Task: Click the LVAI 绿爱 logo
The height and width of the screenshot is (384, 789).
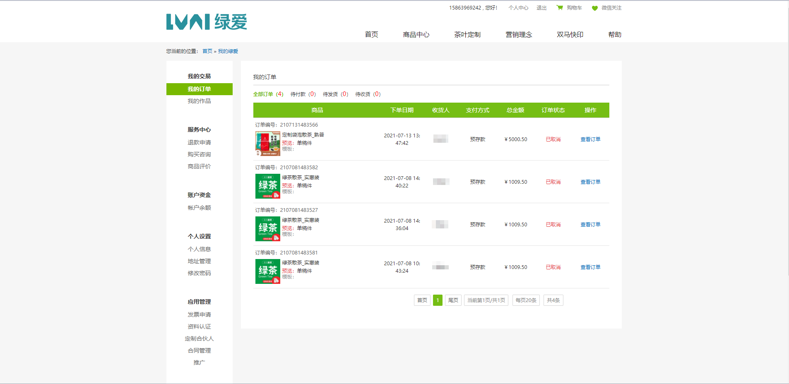Action: tap(206, 22)
